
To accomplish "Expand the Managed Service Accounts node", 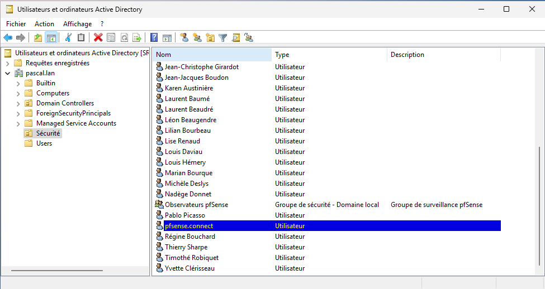I will click(18, 124).
